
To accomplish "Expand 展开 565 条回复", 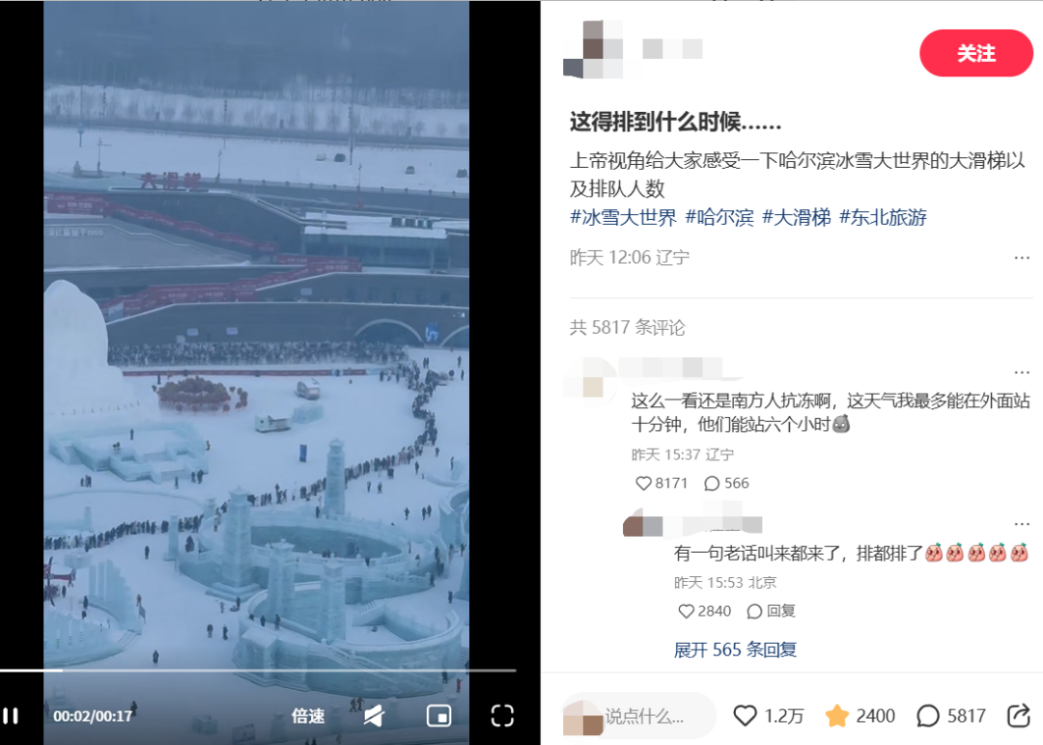I will (x=735, y=649).
